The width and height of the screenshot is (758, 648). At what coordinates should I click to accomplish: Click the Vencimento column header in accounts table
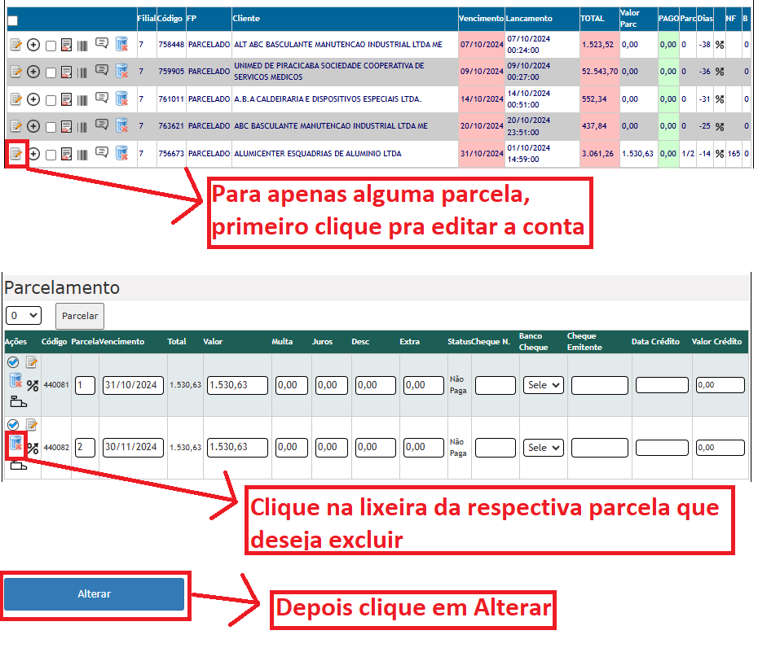(481, 18)
